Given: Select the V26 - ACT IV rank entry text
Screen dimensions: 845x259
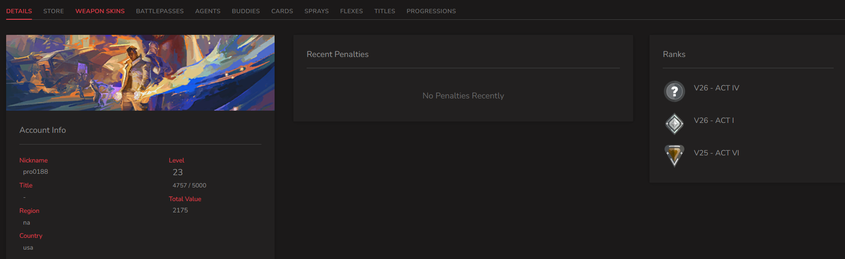Looking at the screenshot, I should click(716, 88).
